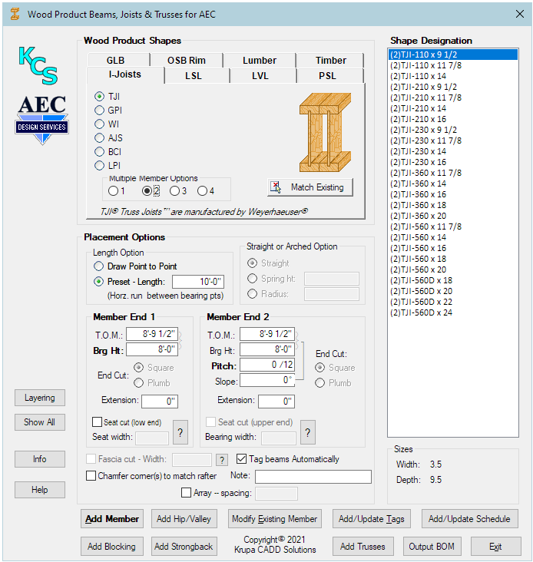The image size is (533, 562).
Task: Click Modify Existing Member button
Action: coord(275,519)
